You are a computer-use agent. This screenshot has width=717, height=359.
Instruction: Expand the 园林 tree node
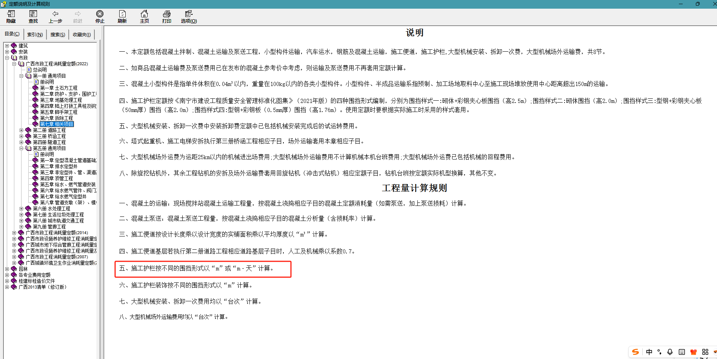(7, 269)
